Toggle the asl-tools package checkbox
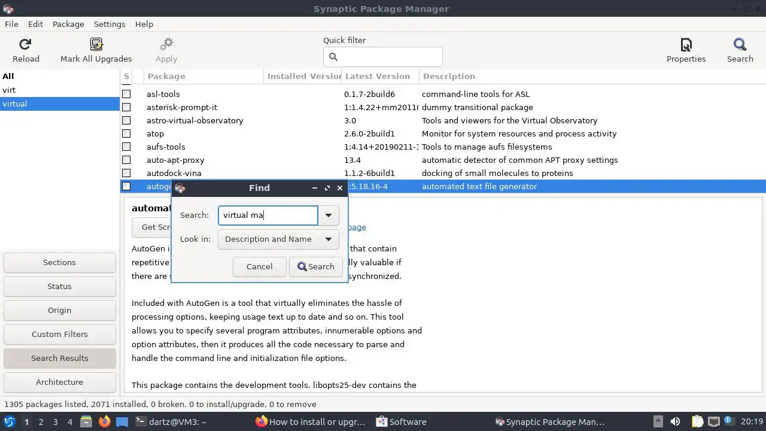Viewport: 766px width, 431px height. coord(126,94)
